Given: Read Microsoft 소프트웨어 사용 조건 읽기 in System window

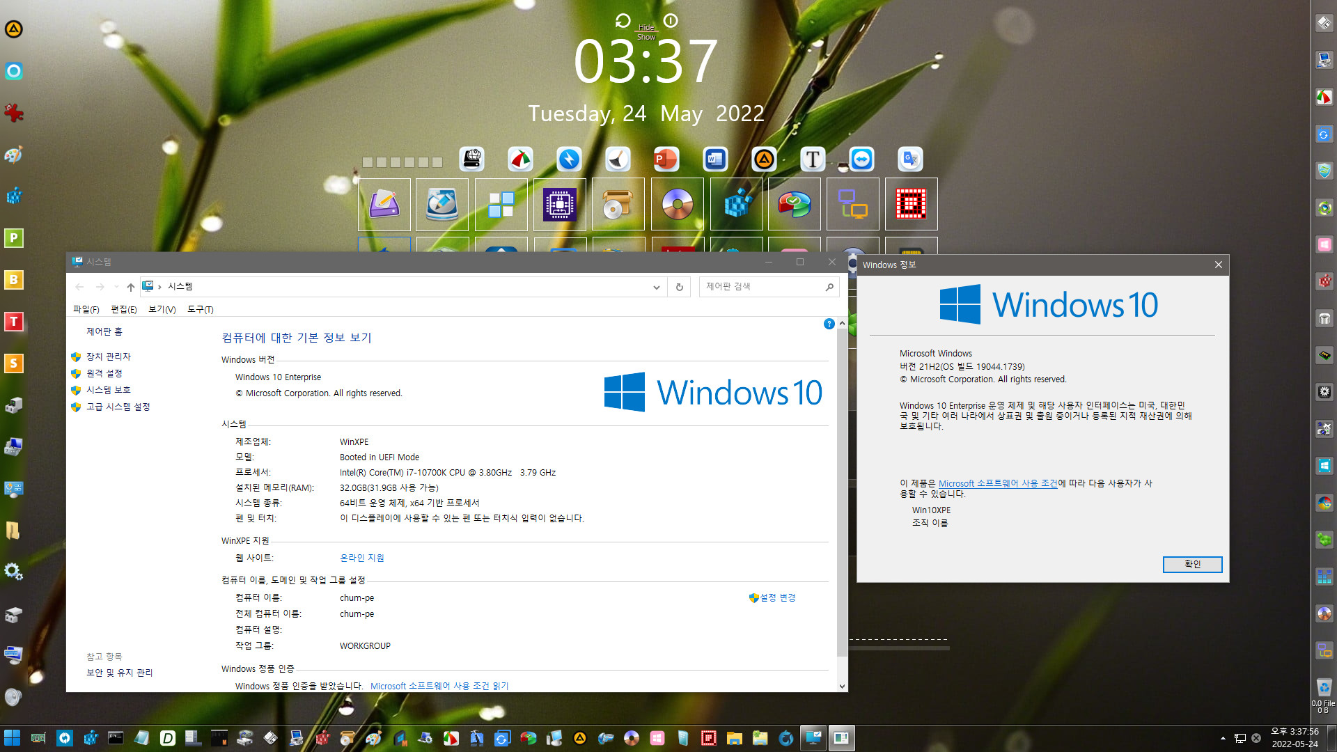Looking at the screenshot, I should 439,686.
